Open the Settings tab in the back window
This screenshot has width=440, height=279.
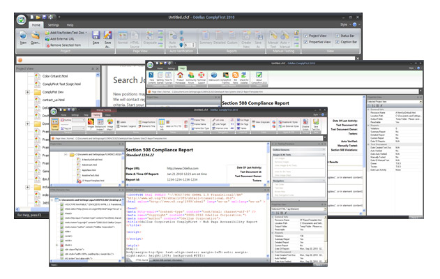[x=53, y=25]
